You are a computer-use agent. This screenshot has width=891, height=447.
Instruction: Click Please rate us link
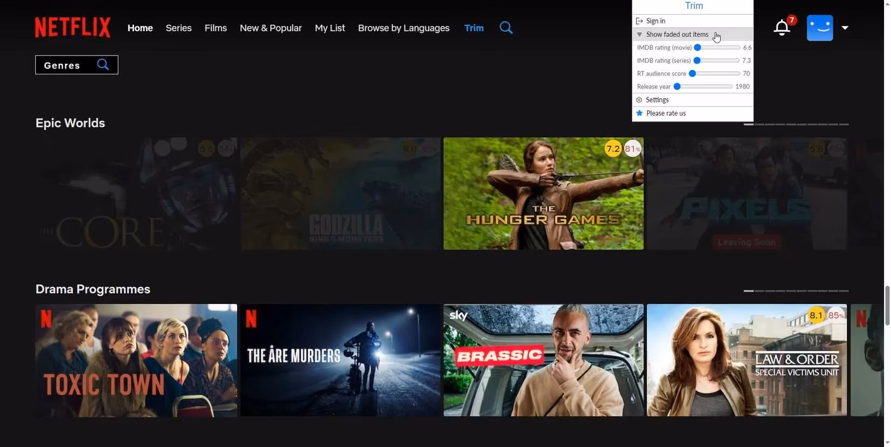[x=693, y=113]
